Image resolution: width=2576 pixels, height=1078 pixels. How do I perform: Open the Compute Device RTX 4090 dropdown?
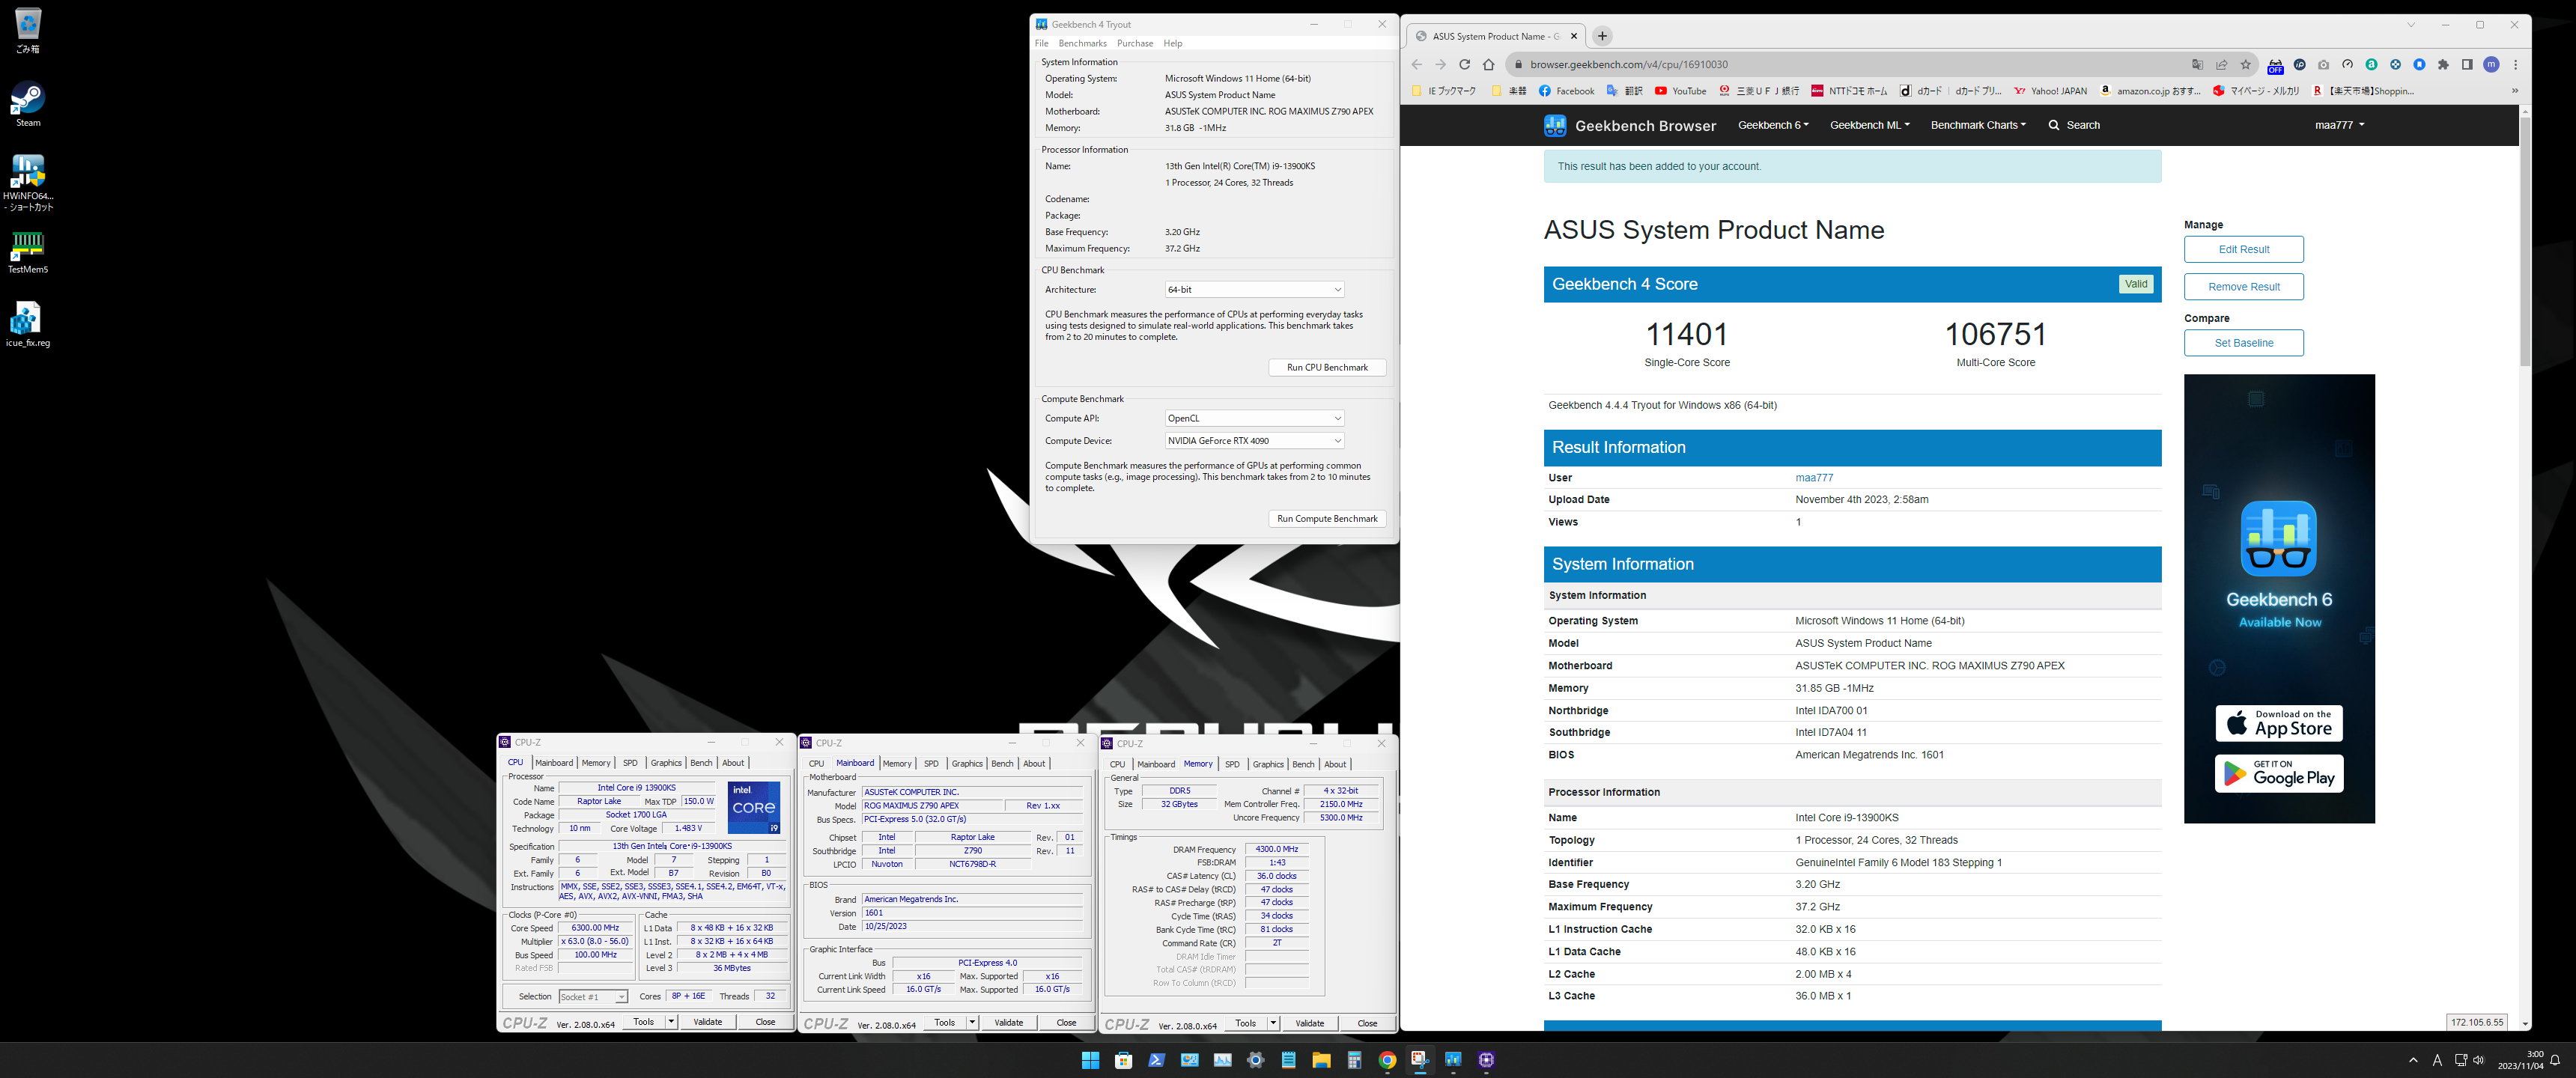click(x=1254, y=441)
